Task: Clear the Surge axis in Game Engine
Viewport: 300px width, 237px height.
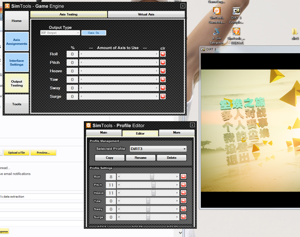Action: coord(163,96)
